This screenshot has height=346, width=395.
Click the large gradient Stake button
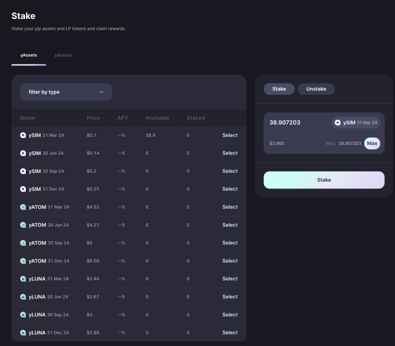324,180
